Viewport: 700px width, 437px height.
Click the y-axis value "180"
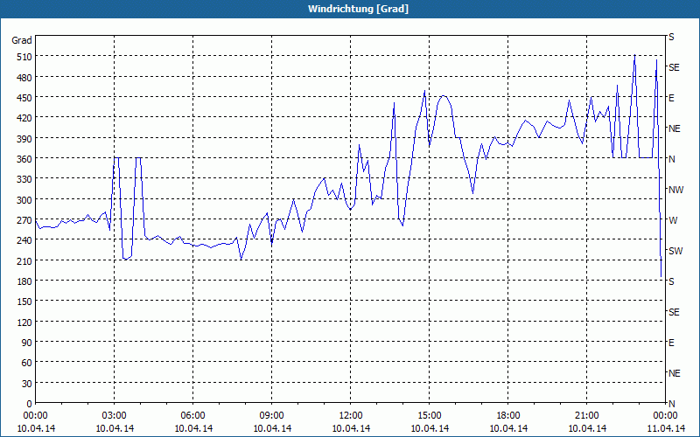pos(24,281)
